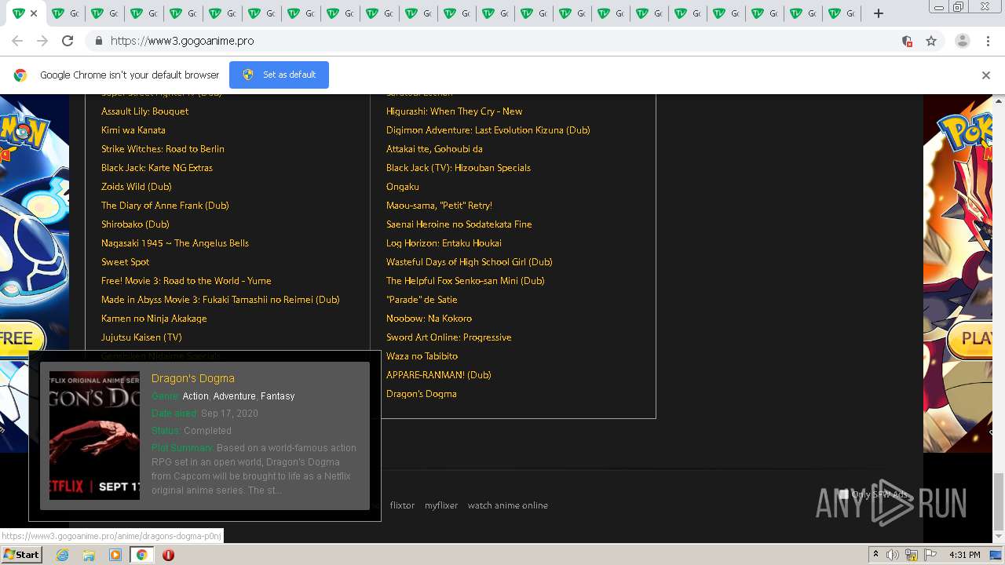This screenshot has width=1005, height=565.
Task: Open Higurashi: When They Cry - New
Action: click(x=454, y=111)
